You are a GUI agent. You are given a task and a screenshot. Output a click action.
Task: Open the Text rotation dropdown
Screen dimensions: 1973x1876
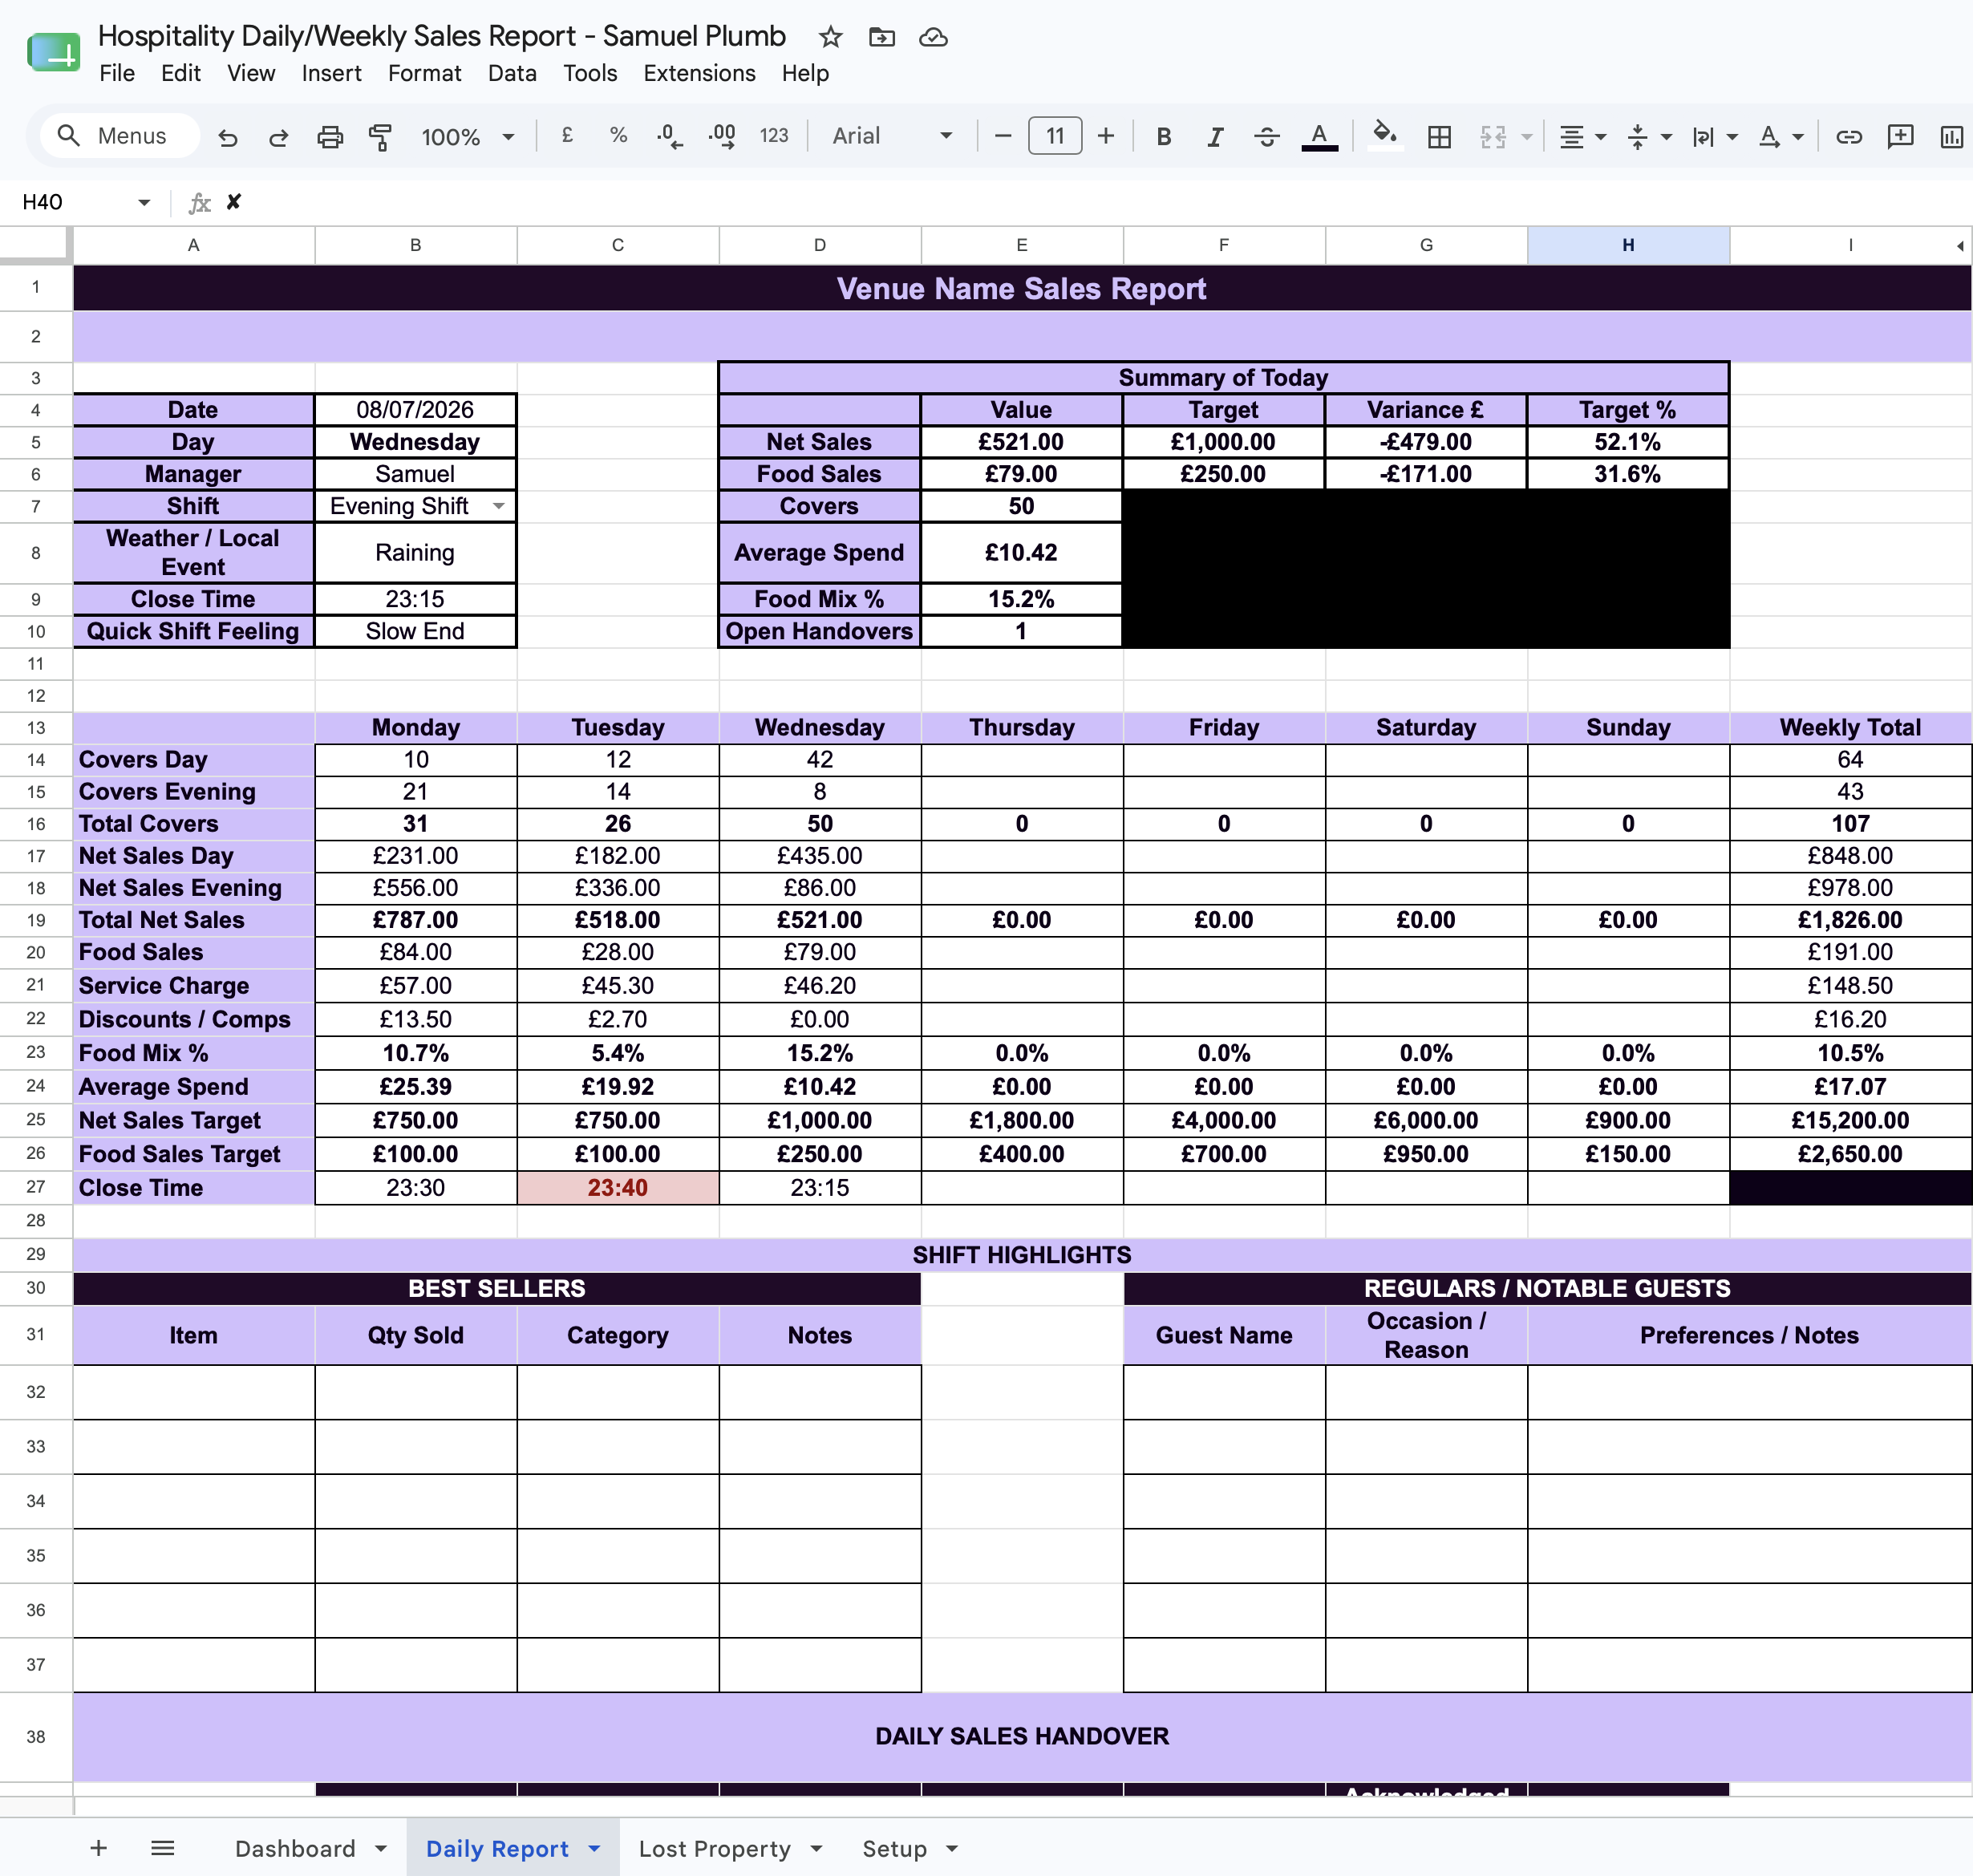[1781, 136]
